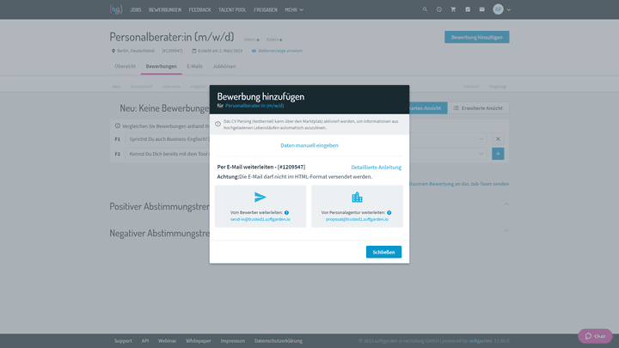Open Stellenanzeige ansehen link
This screenshot has height=348, width=619.
tap(280, 51)
